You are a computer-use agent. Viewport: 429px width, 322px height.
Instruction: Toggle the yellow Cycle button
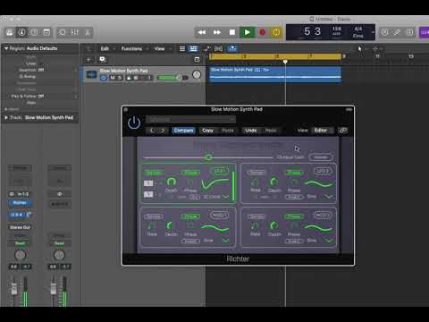pyautogui.click(x=276, y=32)
